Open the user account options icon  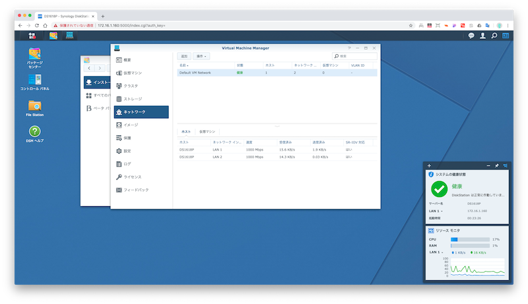click(482, 36)
